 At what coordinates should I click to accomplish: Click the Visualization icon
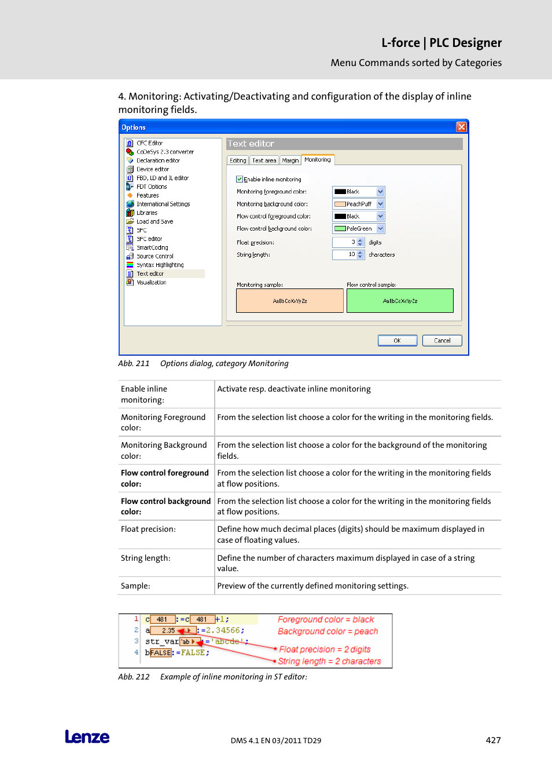[x=130, y=282]
